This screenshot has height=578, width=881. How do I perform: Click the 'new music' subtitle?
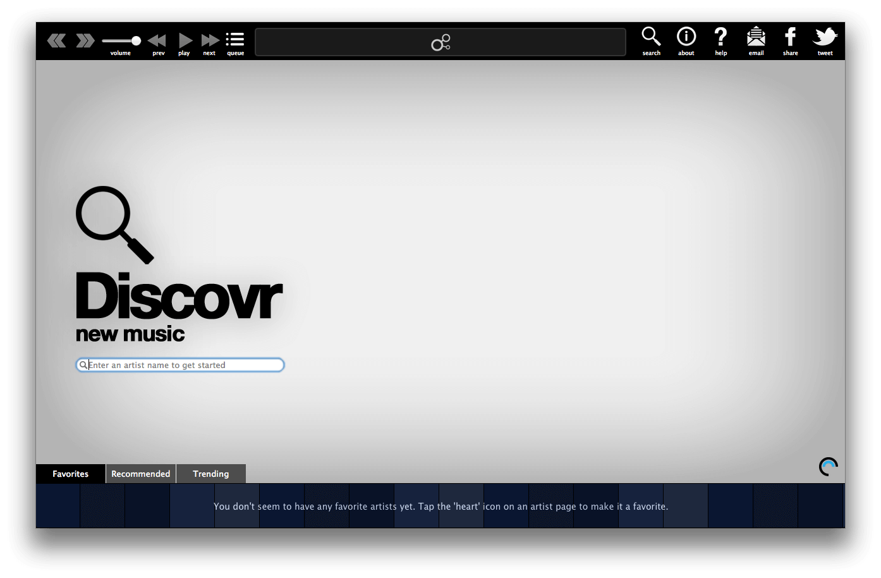(x=130, y=334)
